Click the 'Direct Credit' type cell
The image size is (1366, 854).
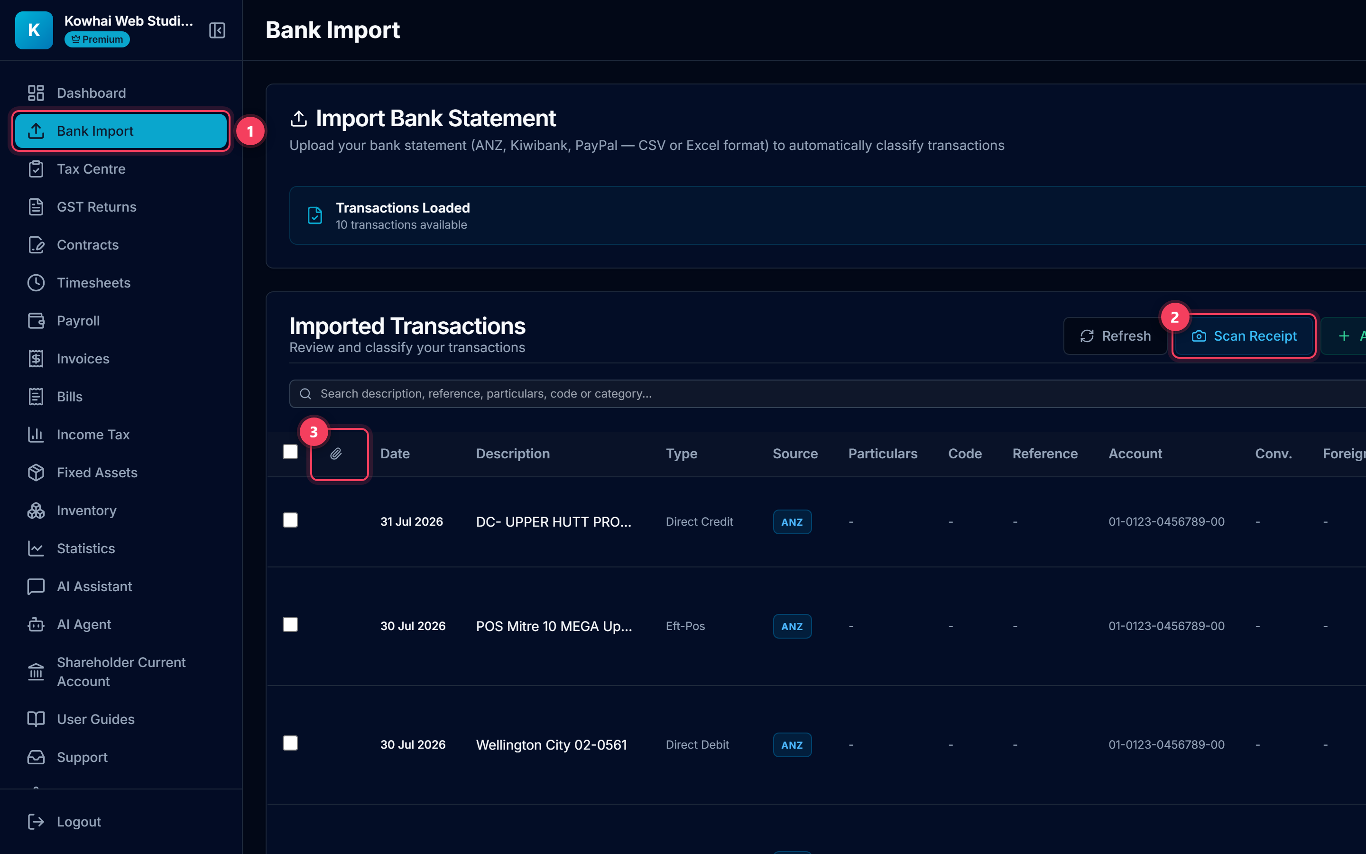pos(700,522)
